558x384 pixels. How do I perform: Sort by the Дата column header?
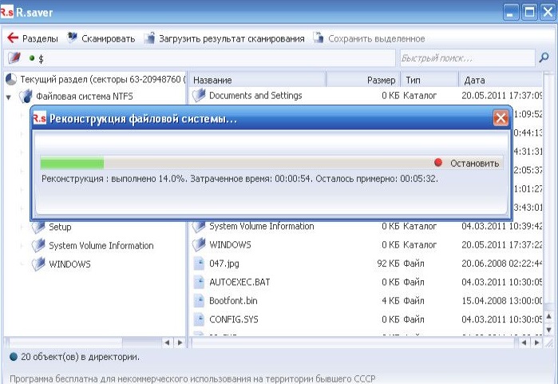pyautogui.click(x=501, y=80)
